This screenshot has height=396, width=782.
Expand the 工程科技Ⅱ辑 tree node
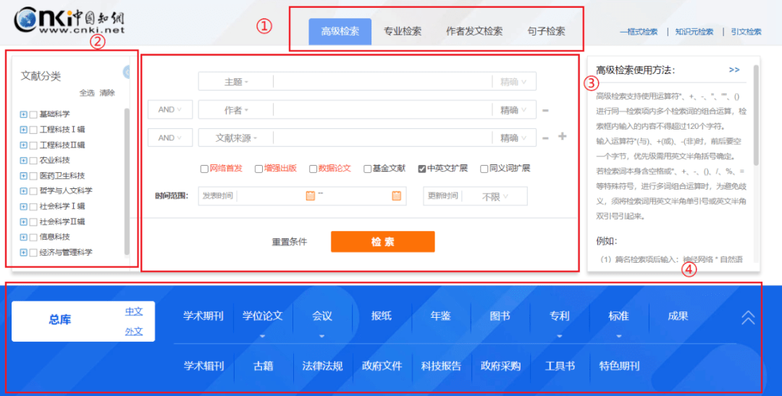click(23, 145)
